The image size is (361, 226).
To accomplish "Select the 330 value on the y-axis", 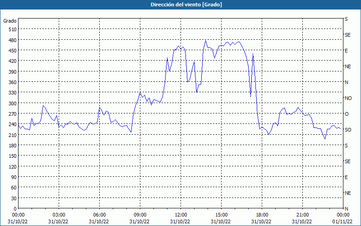I will pyautogui.click(x=13, y=93).
